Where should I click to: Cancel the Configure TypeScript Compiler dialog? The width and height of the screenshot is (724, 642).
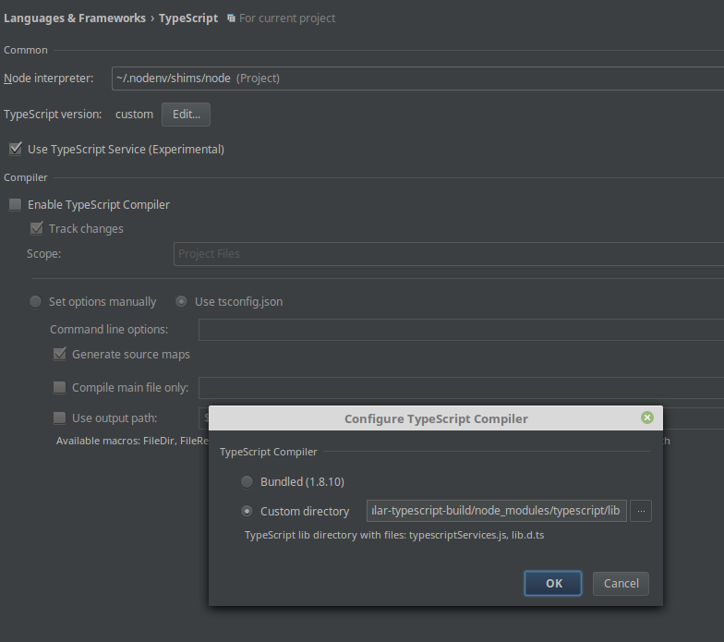coord(621,584)
